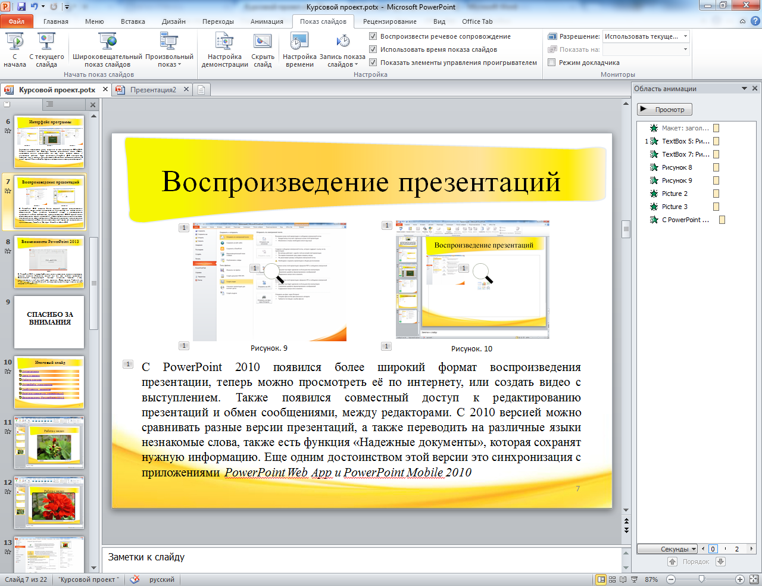Image resolution: width=762 pixels, height=586 pixels.
Task: Customize quick access toolbar dropdown
Action: [x=67, y=7]
